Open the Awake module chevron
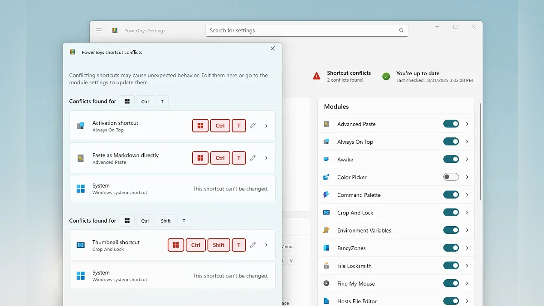The height and width of the screenshot is (306, 544). (467, 159)
